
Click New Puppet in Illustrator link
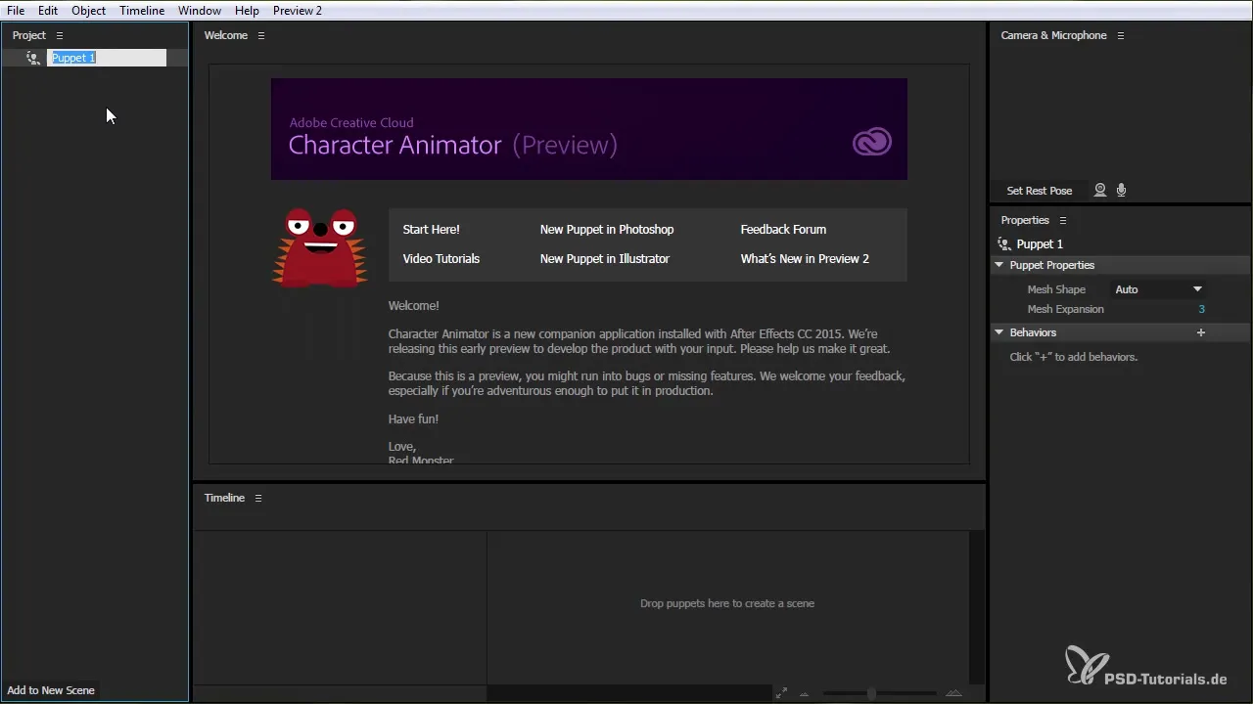point(605,259)
